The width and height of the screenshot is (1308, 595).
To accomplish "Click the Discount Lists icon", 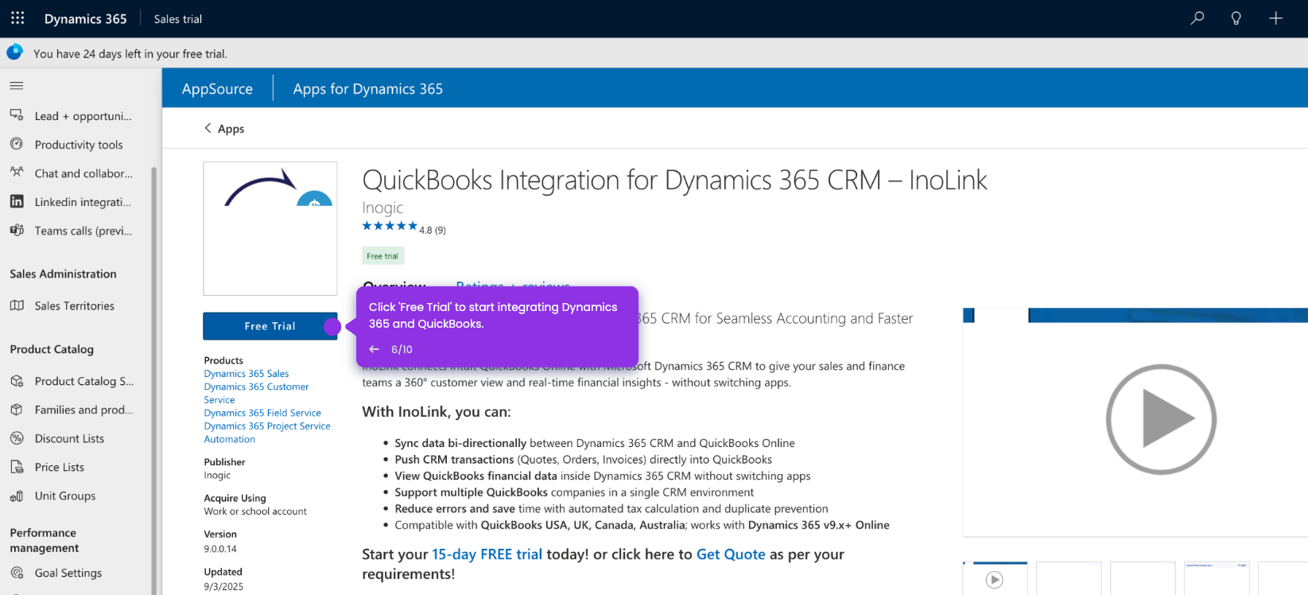I will [x=17, y=438].
